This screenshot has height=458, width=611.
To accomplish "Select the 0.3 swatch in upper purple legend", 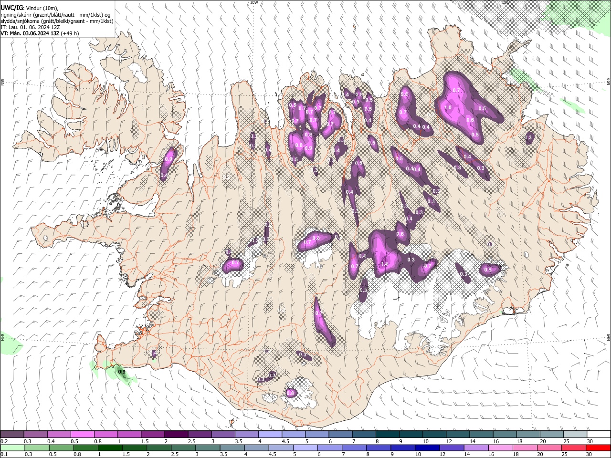I will (35, 434).
